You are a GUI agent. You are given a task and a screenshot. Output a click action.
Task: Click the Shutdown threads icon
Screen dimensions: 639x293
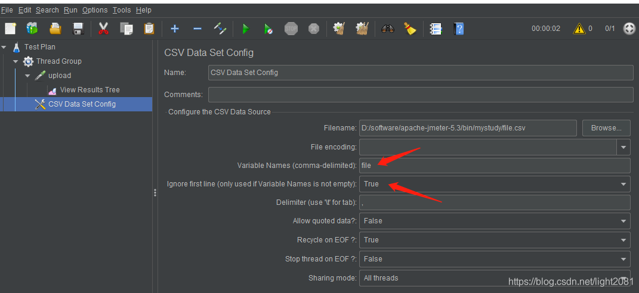[x=314, y=29]
